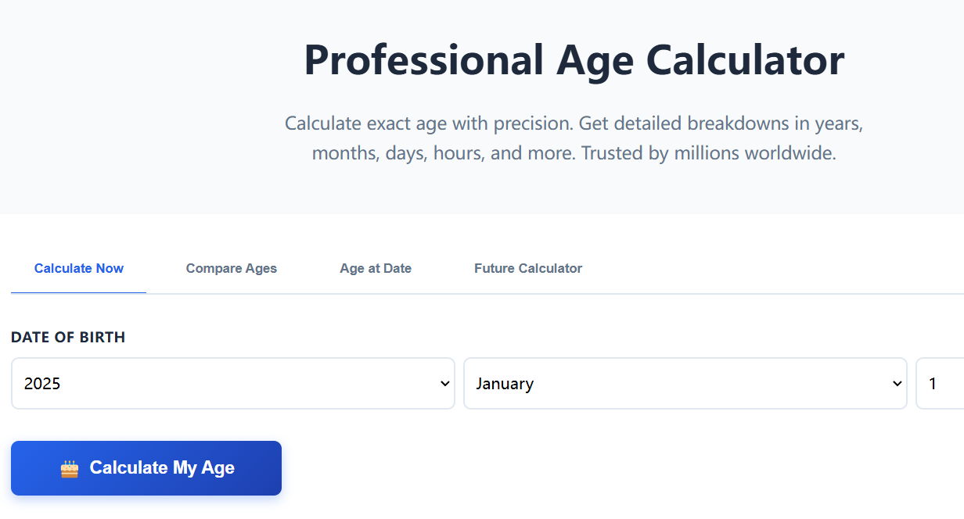Select the Compare Ages tab
This screenshot has width=964, height=519.
(231, 268)
